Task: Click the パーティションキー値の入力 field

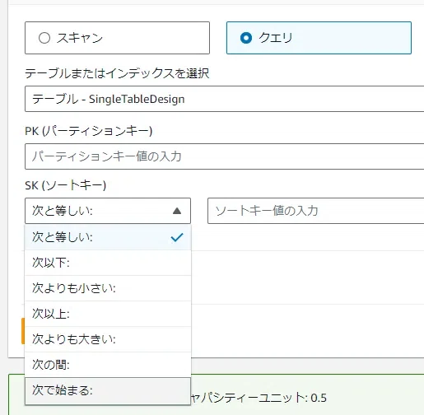Action: [x=224, y=156]
